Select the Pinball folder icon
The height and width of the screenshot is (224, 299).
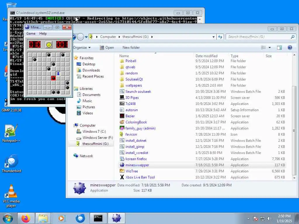[122, 61]
